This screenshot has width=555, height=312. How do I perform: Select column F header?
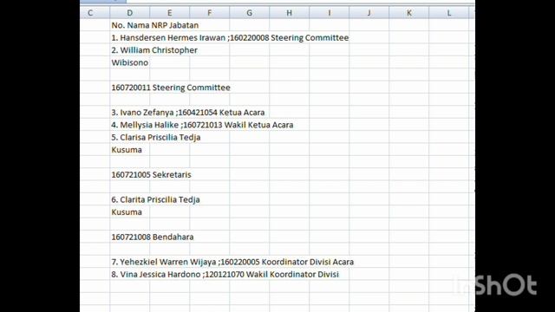point(210,13)
